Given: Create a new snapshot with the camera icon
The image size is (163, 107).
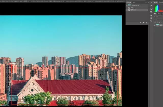Looking at the screenshot, I should [x=144, y=23].
